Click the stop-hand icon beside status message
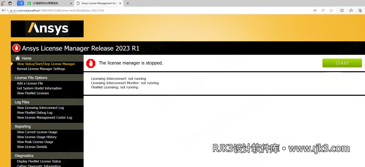Image resolution: width=365 pixels, height=167 pixels. (x=91, y=63)
